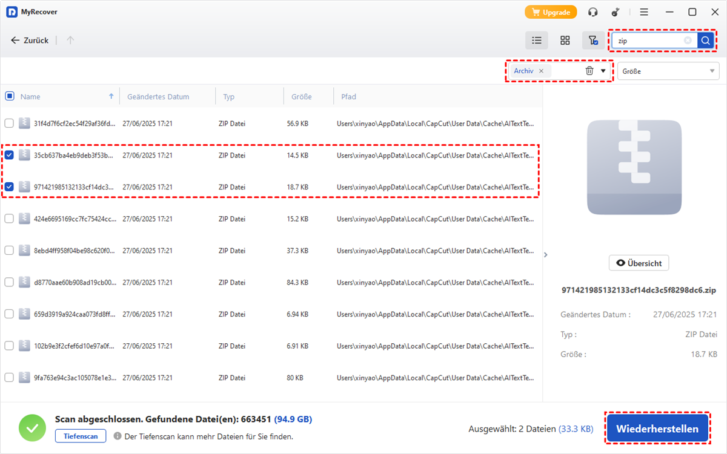The height and width of the screenshot is (454, 727).
Task: Start a Tiefenscan
Action: coord(81,436)
